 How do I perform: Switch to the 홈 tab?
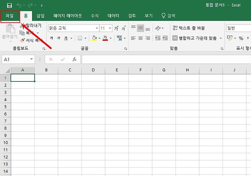[26, 16]
